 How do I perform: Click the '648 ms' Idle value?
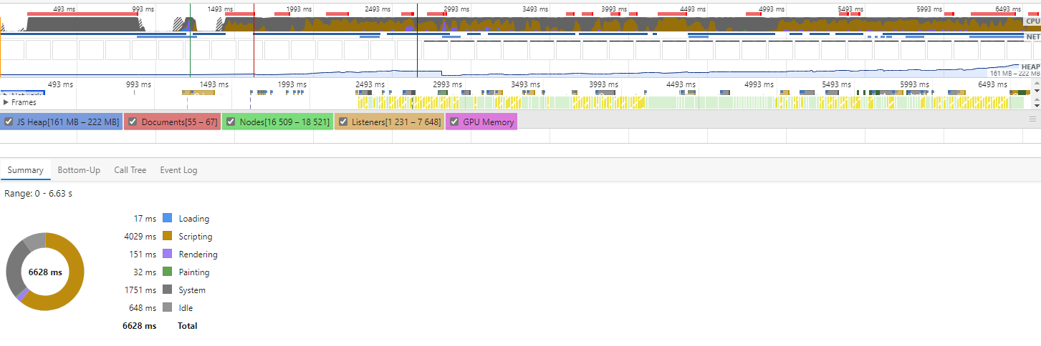142,307
